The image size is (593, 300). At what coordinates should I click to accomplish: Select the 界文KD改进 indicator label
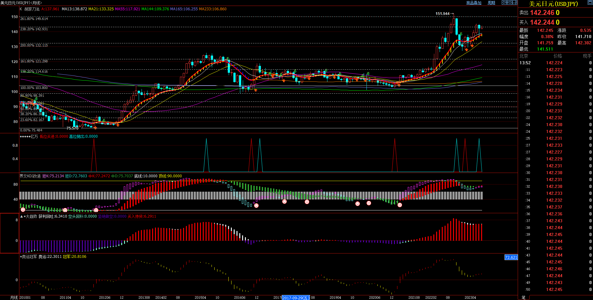tap(30, 176)
